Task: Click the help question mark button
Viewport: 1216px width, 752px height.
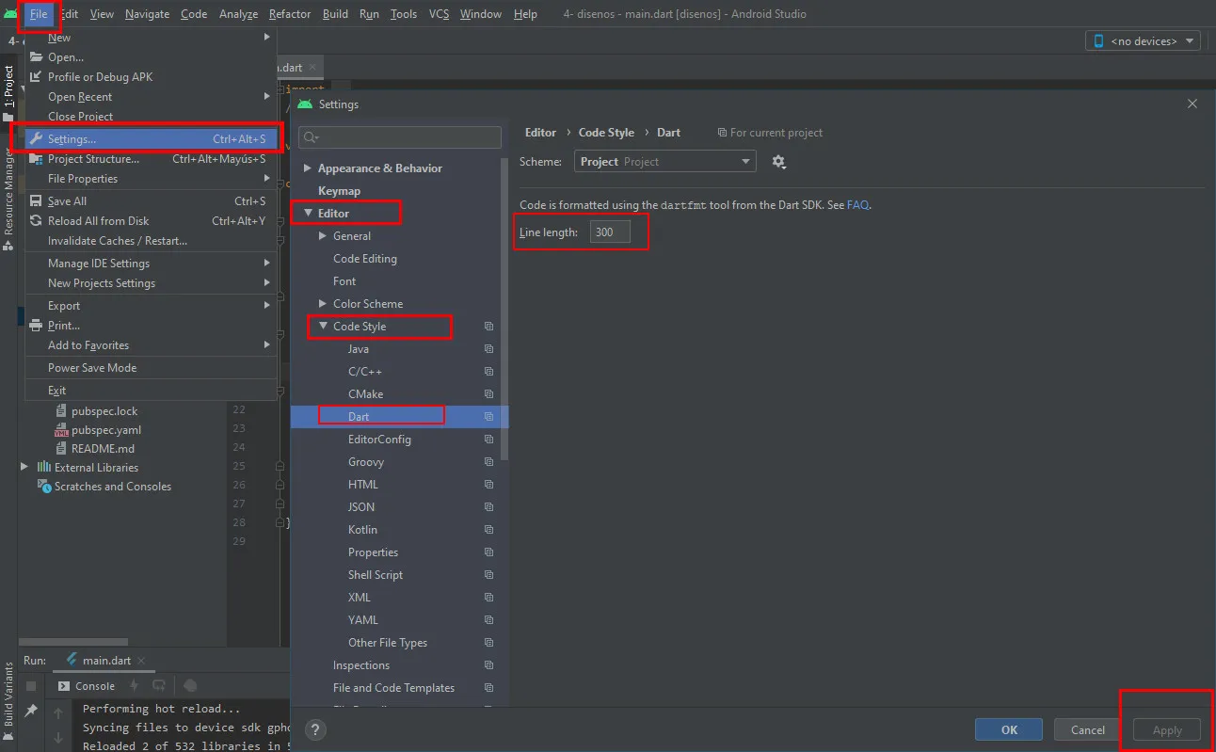Action: pyautogui.click(x=316, y=729)
